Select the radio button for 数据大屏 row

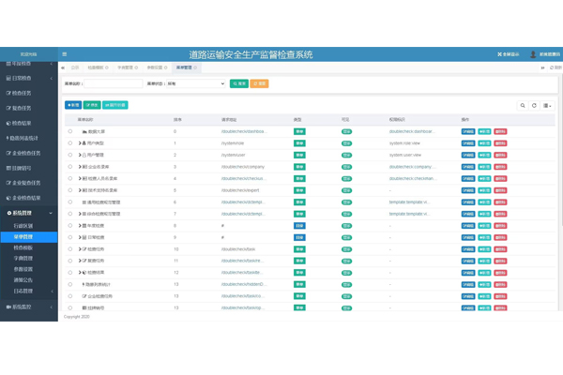tap(69, 131)
